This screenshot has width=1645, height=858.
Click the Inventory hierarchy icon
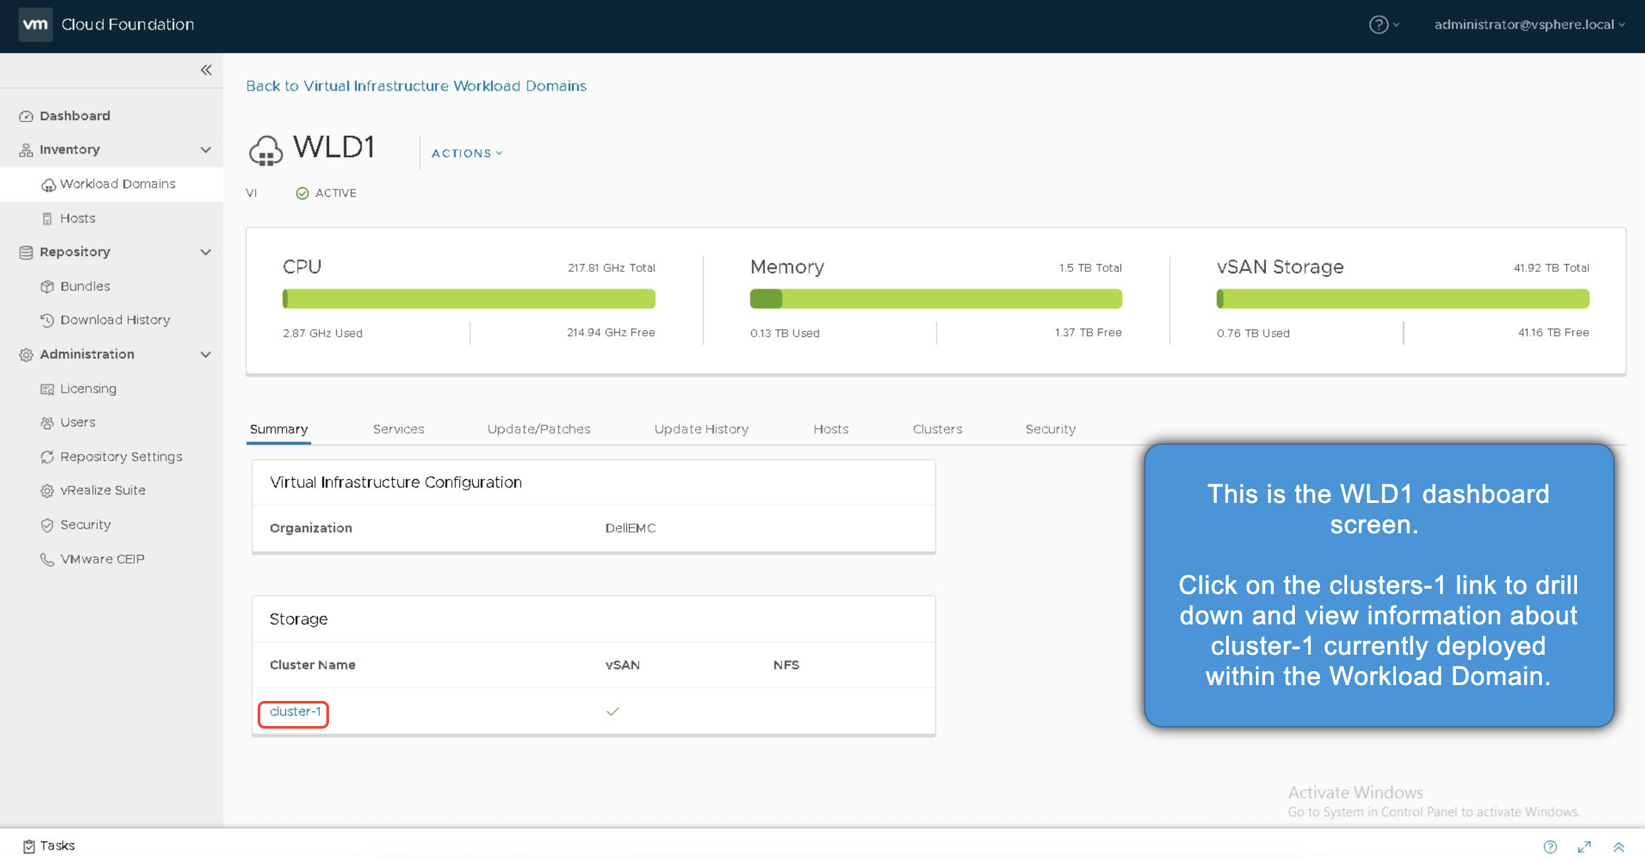26,150
